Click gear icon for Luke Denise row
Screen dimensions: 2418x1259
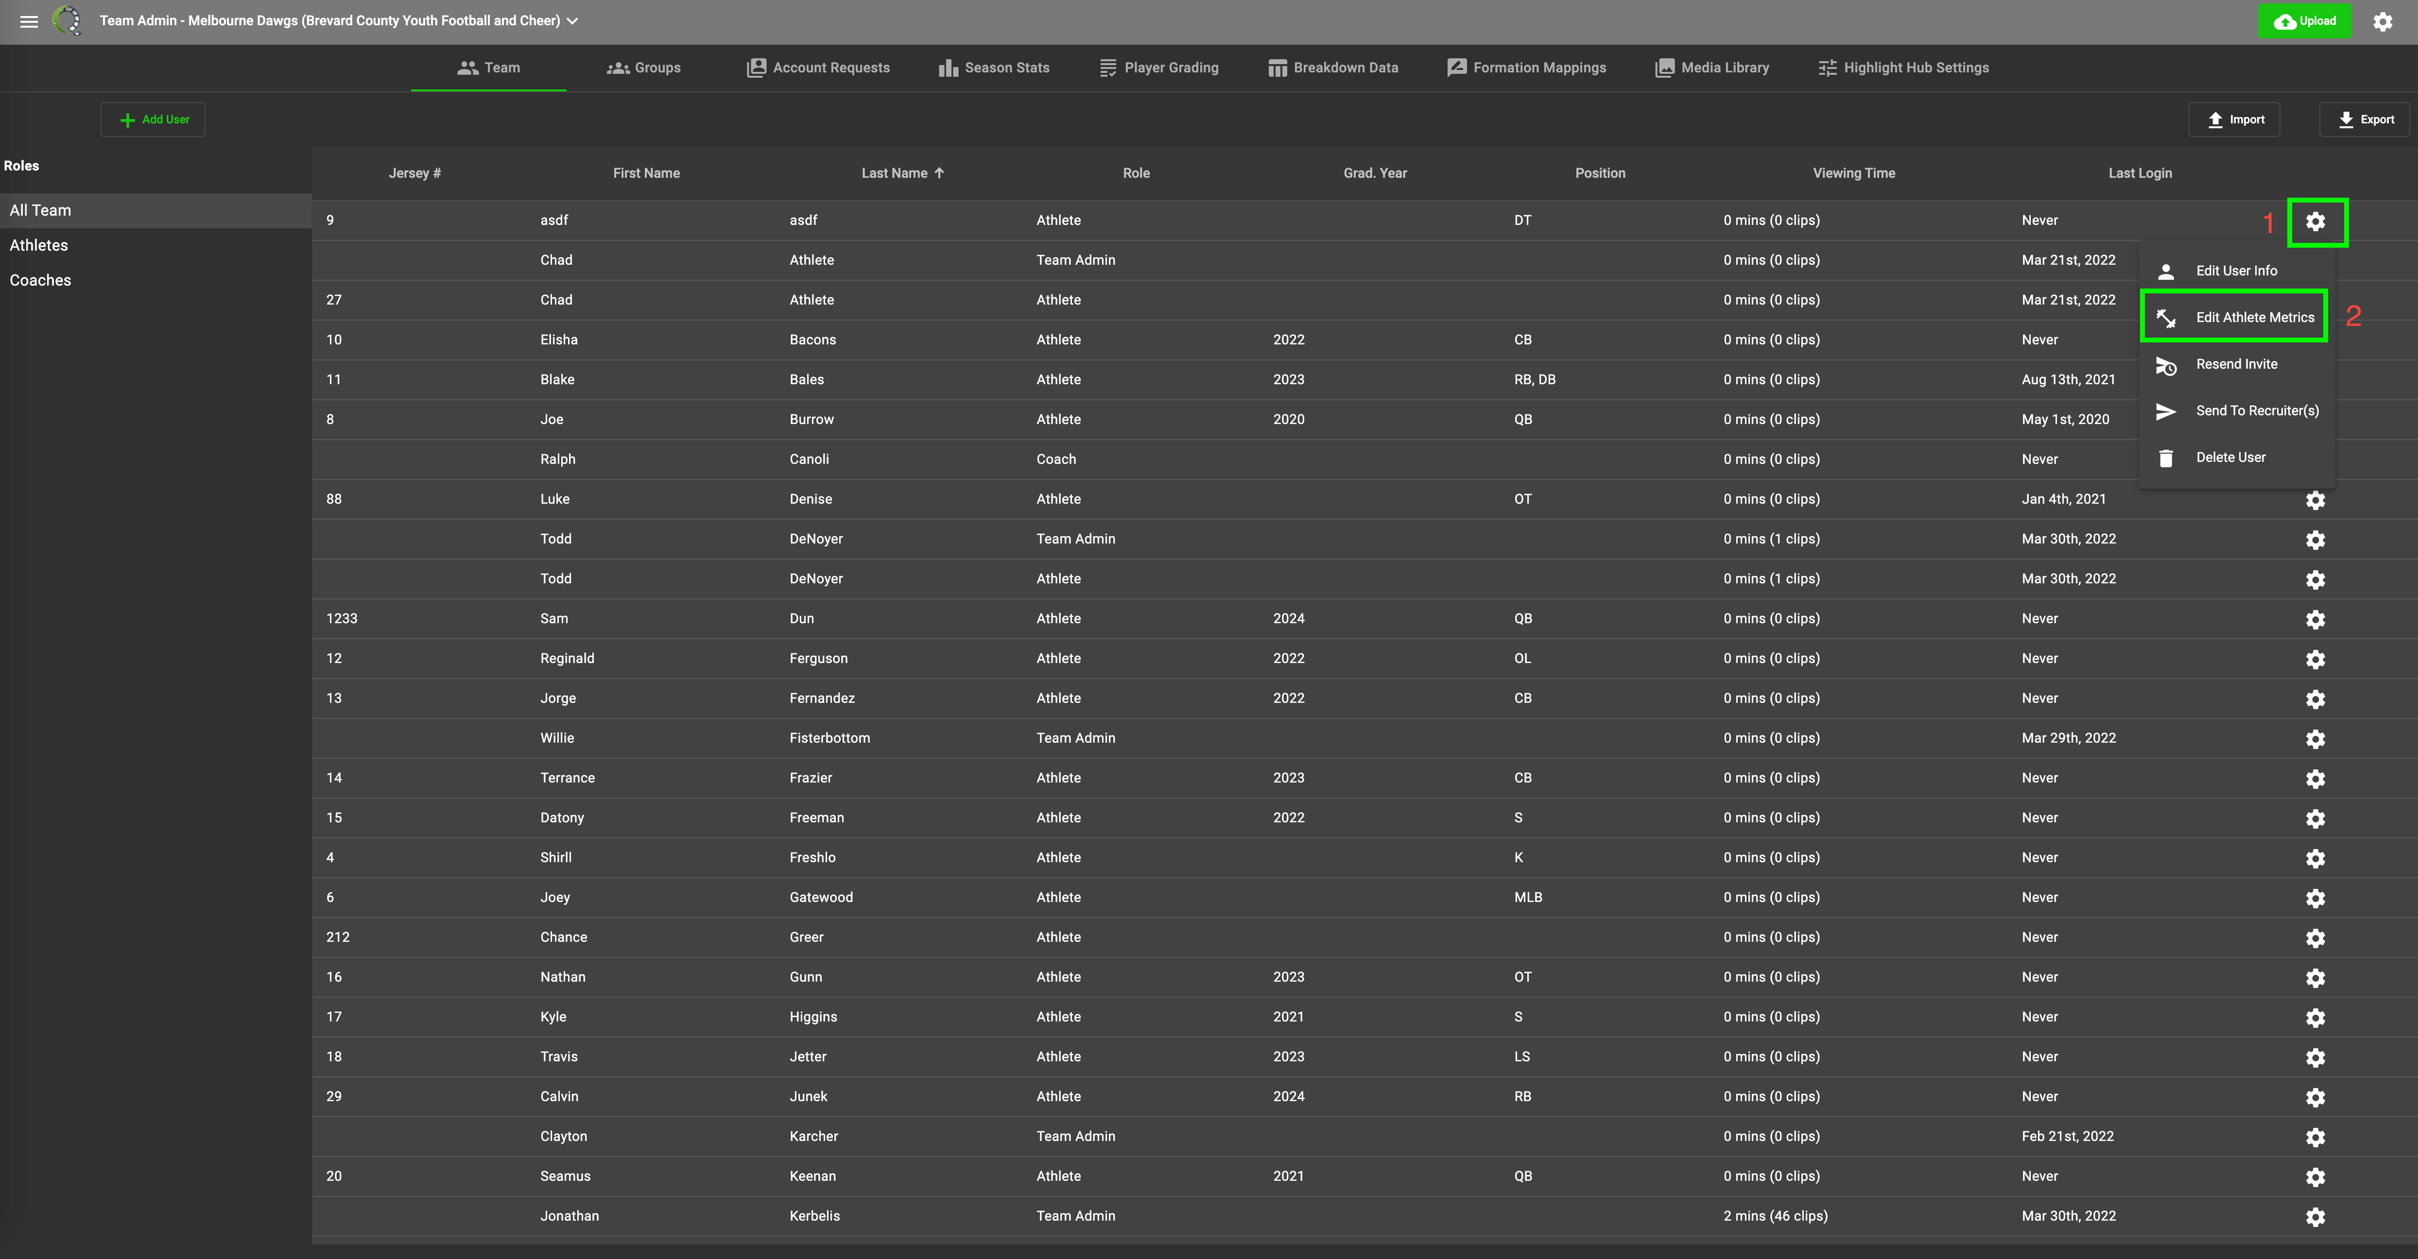pos(2315,500)
